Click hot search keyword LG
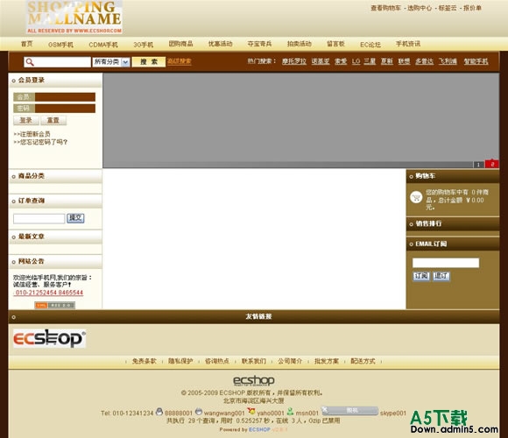The height and width of the screenshot is (438, 508). (x=356, y=61)
